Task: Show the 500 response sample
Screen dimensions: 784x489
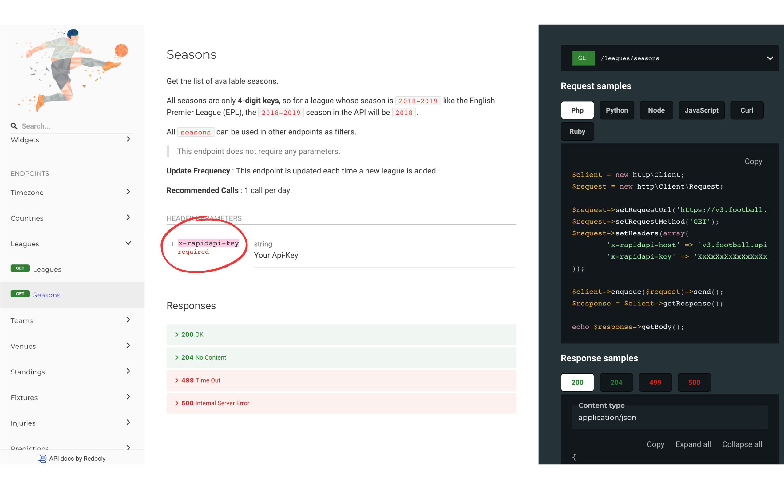Action: point(694,382)
